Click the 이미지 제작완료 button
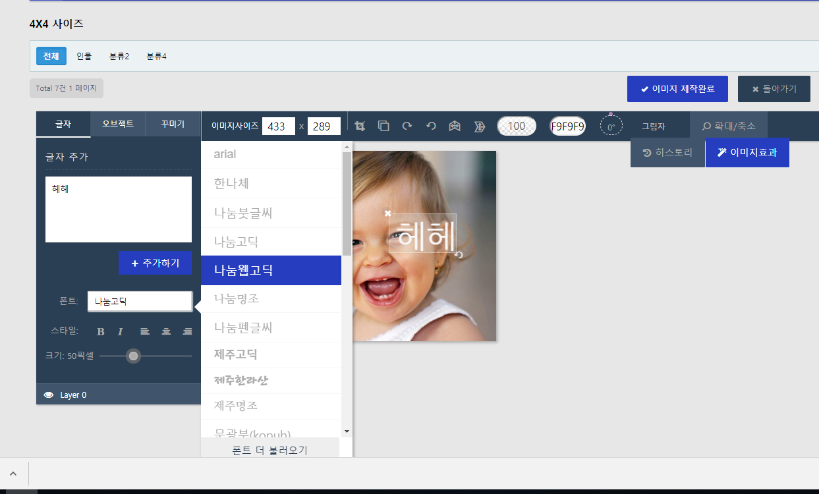Image resolution: width=819 pixels, height=494 pixels. coord(677,89)
